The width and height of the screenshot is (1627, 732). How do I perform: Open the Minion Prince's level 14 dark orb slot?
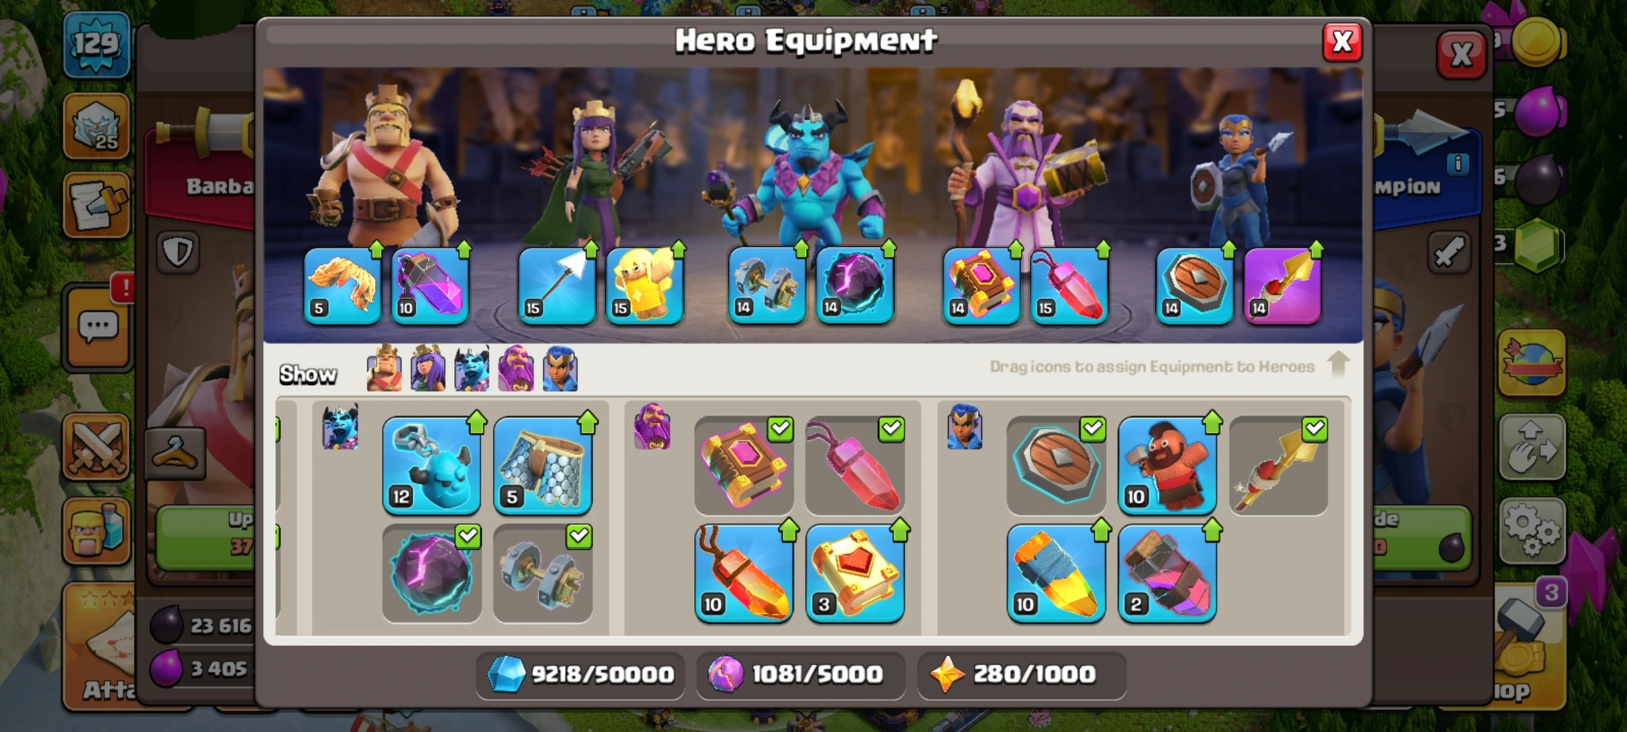855,285
